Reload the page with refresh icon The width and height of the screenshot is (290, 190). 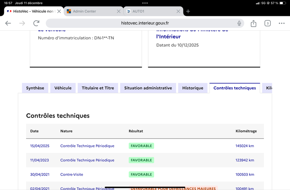pos(36,23)
